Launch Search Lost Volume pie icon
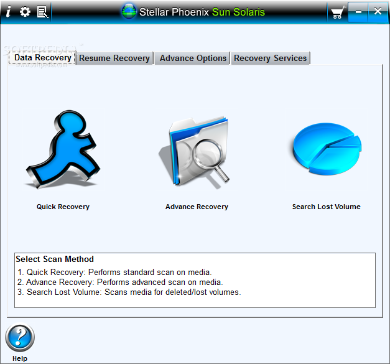This screenshot has height=364, width=390. (x=327, y=149)
